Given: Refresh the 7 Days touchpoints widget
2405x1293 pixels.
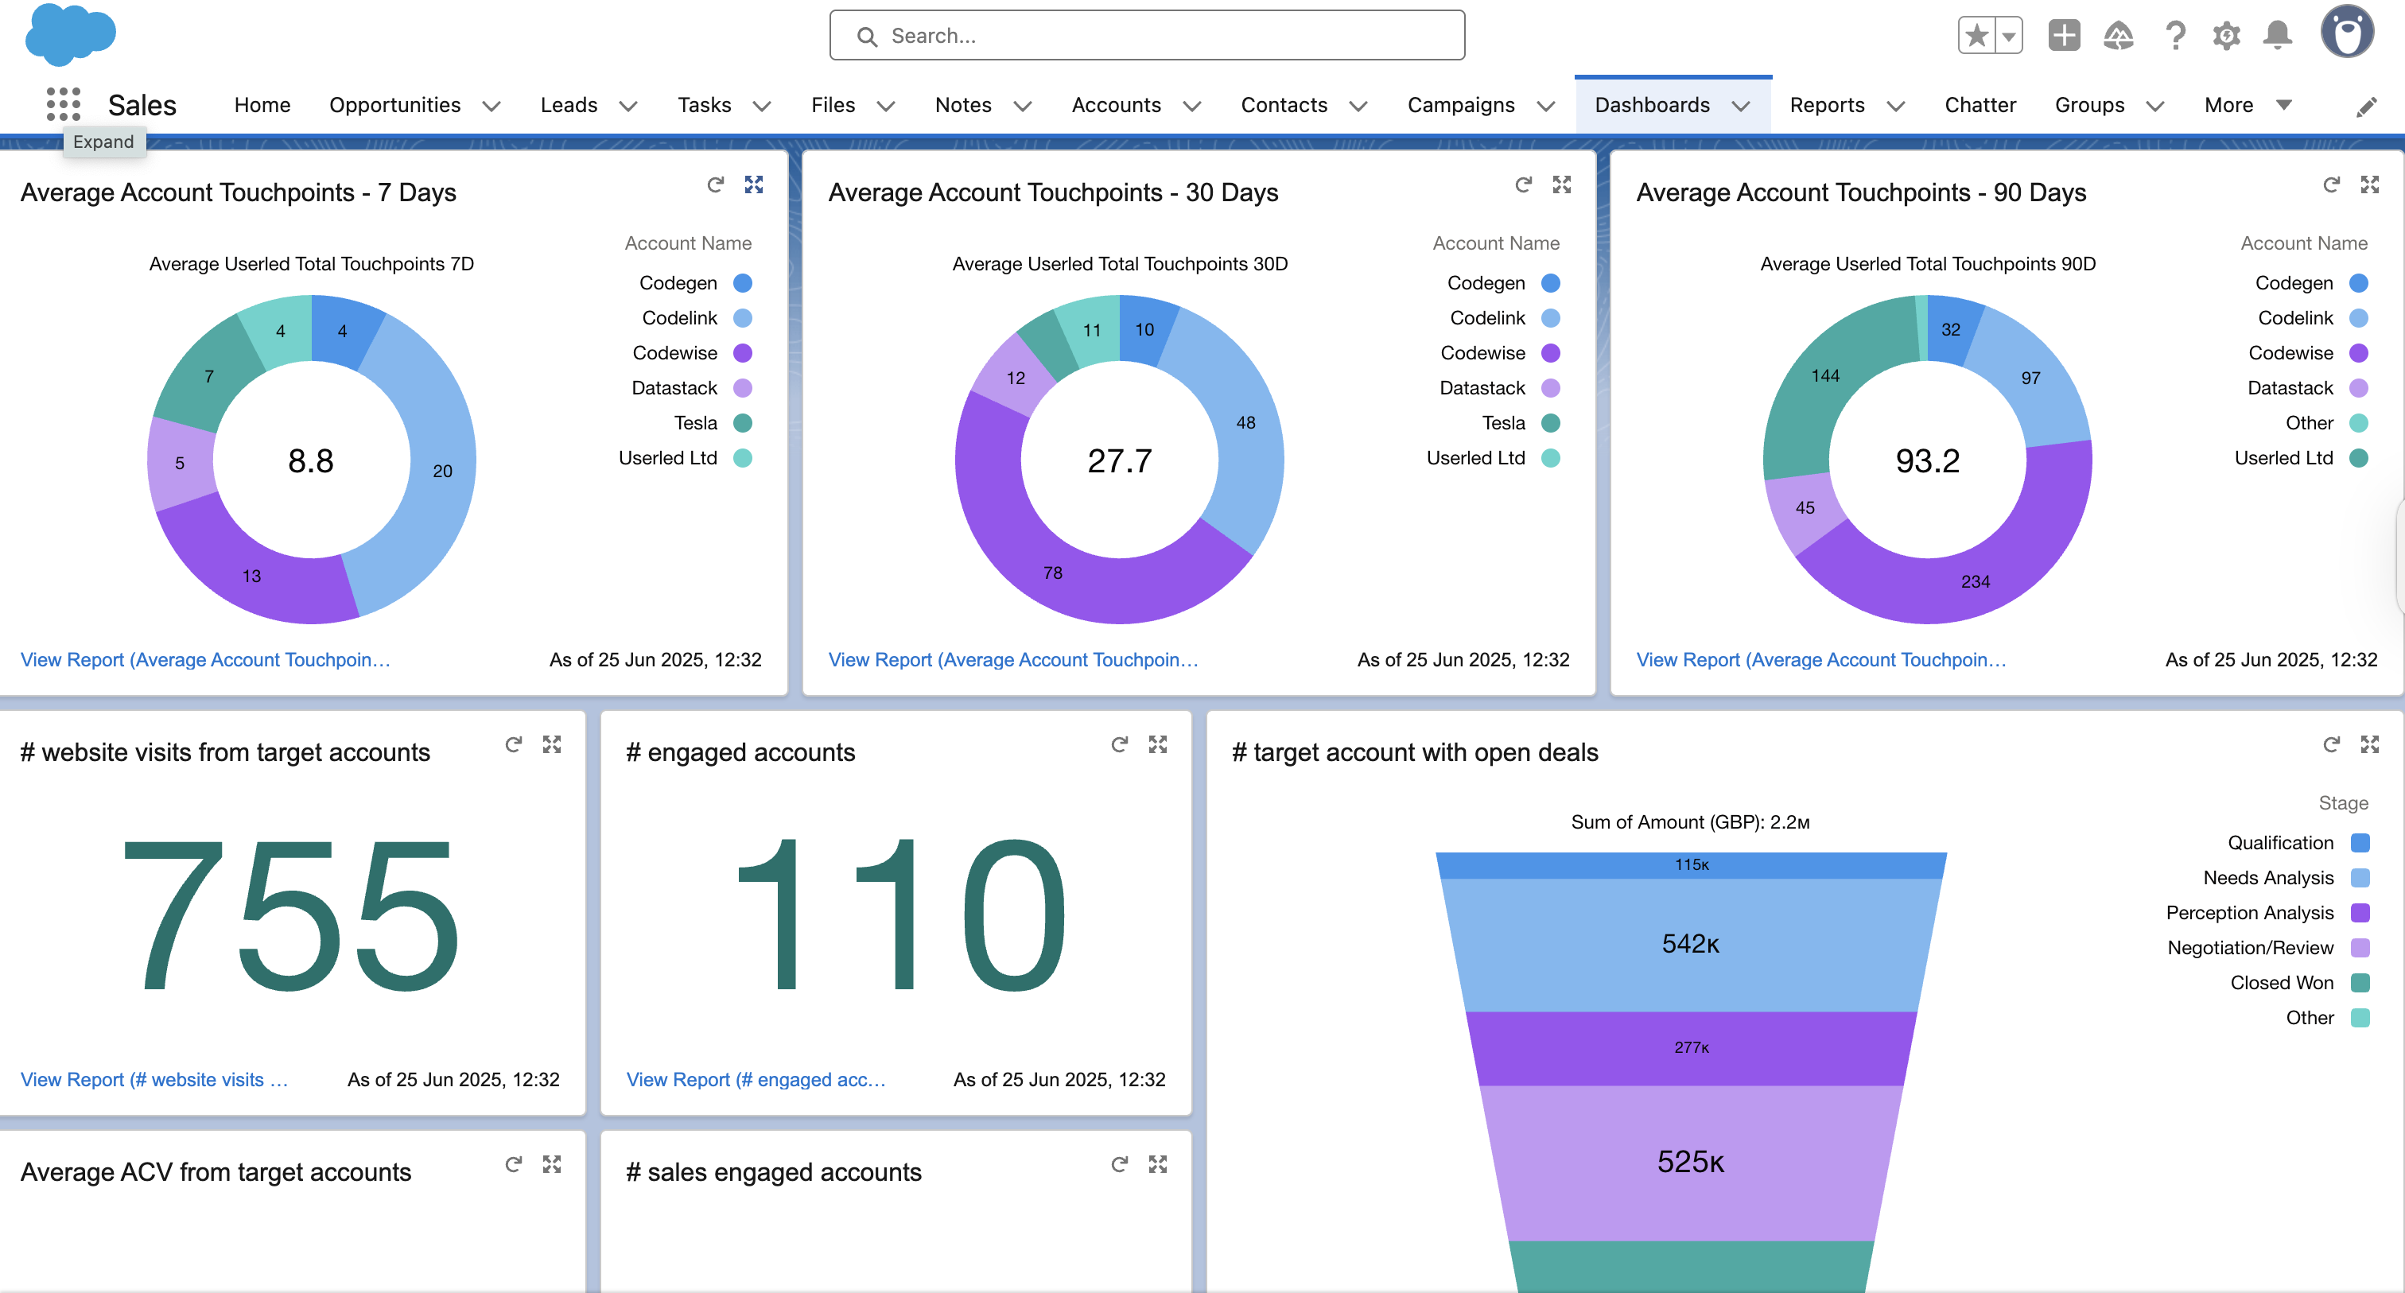Looking at the screenshot, I should click(x=715, y=184).
